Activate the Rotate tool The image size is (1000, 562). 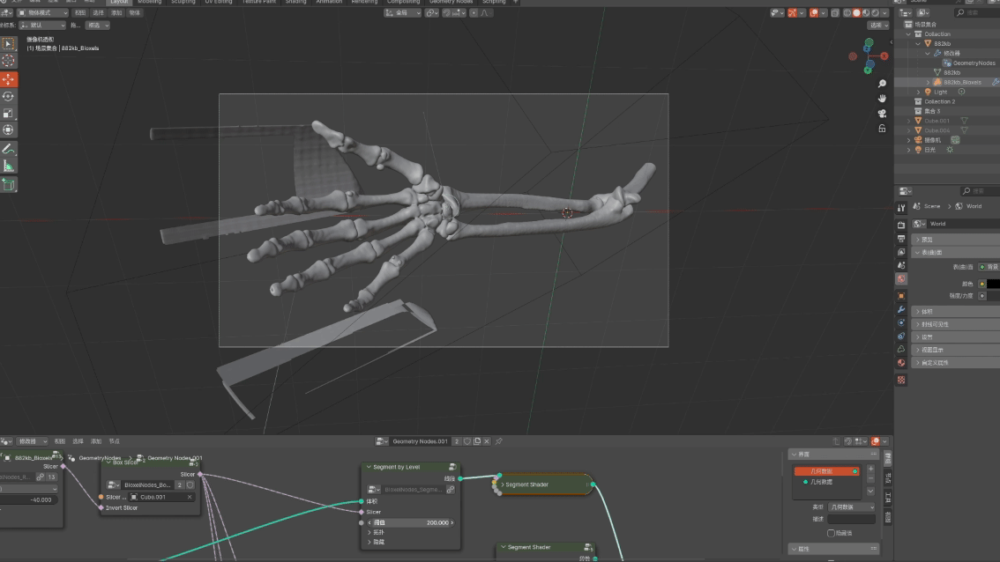pos(9,96)
